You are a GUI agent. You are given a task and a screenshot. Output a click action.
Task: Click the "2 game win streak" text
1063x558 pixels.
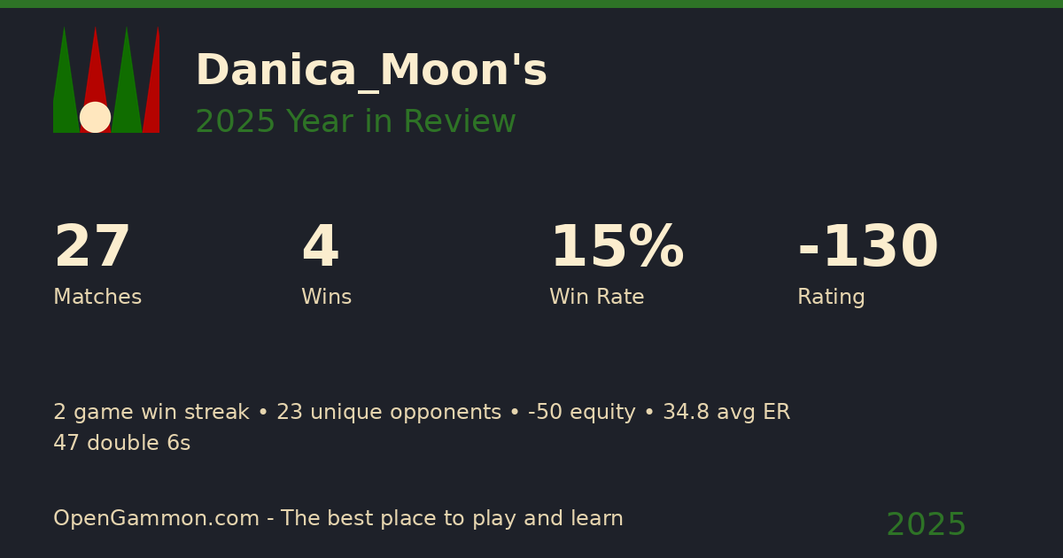[x=151, y=413]
